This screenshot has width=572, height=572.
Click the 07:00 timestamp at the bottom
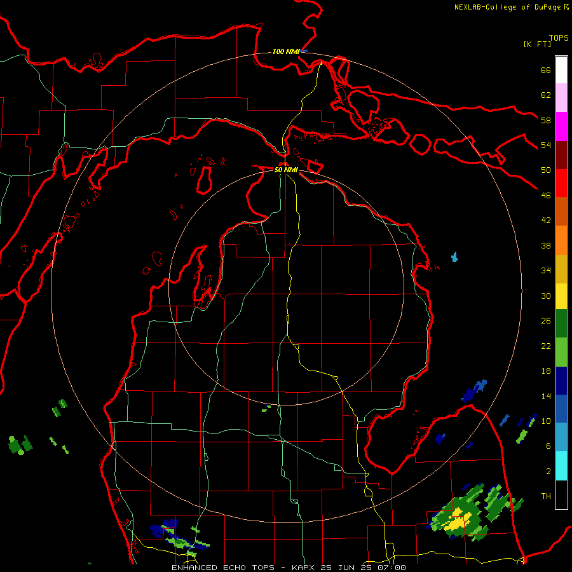click(393, 568)
